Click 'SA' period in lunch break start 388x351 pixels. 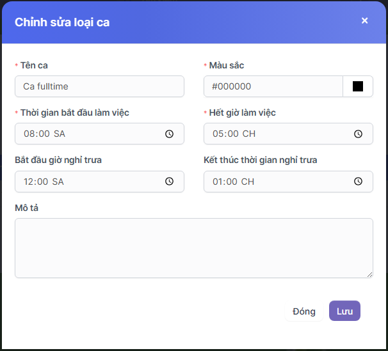pos(58,182)
